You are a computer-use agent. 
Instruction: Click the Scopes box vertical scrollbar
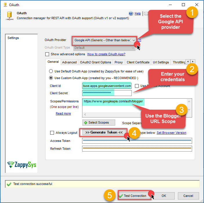coord(189,106)
